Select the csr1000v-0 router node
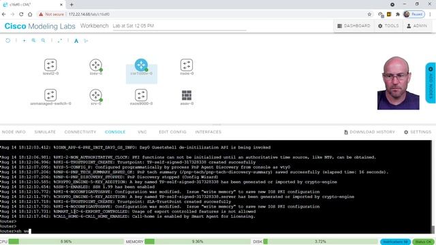This screenshot has height=245, width=436. point(141,65)
